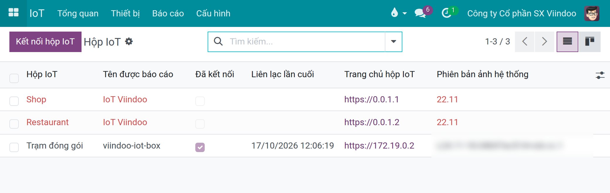Open the Trạm đóng gói record
This screenshot has width=610, height=193.
point(55,146)
